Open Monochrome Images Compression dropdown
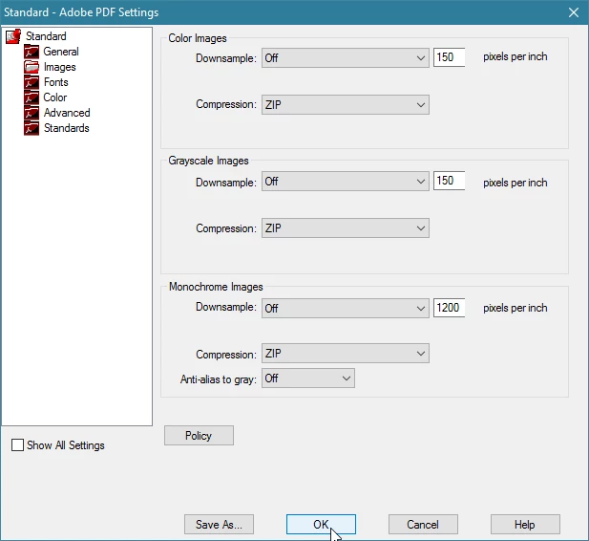589x541 pixels. [346, 354]
